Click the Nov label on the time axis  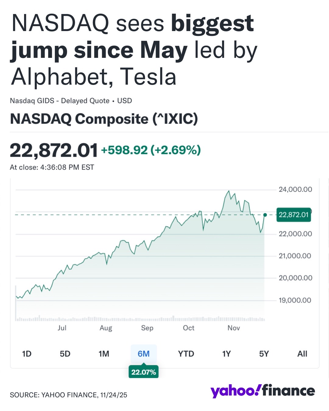pyautogui.click(x=234, y=328)
